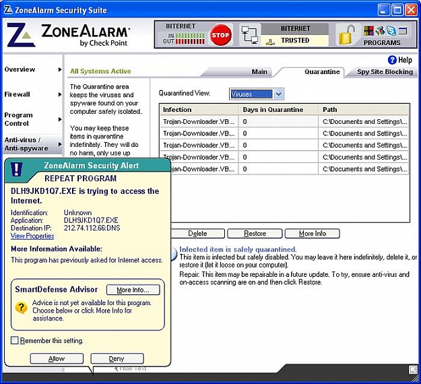Viewport: 421px width, 384px height.
Task: Click the SmartDefense More Info... button
Action: click(x=133, y=290)
